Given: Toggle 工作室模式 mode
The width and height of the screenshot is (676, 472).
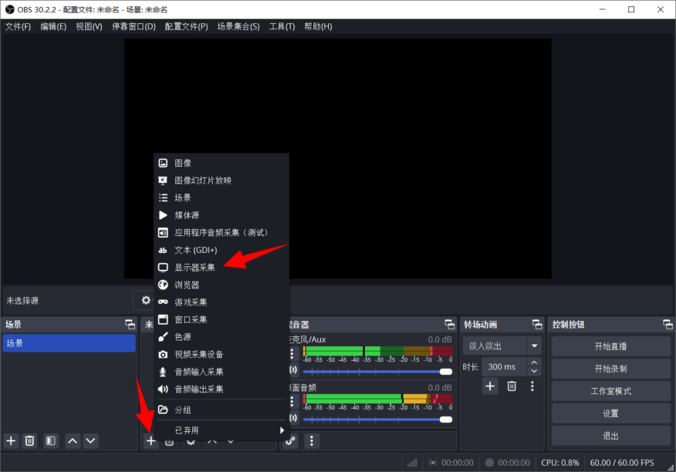Looking at the screenshot, I should point(610,391).
